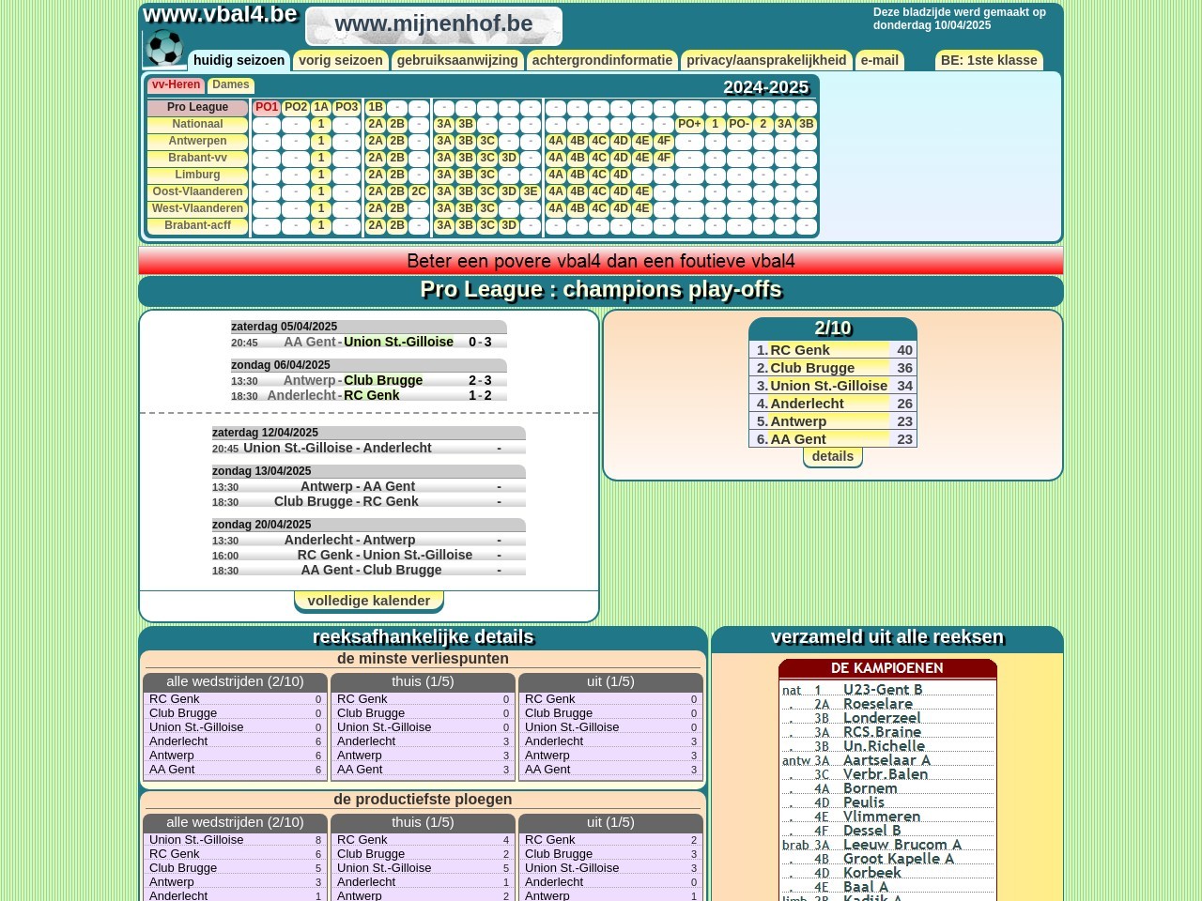Open the www.mijnenhof.be banner
Image resolution: width=1202 pixels, height=901 pixels.
(434, 26)
